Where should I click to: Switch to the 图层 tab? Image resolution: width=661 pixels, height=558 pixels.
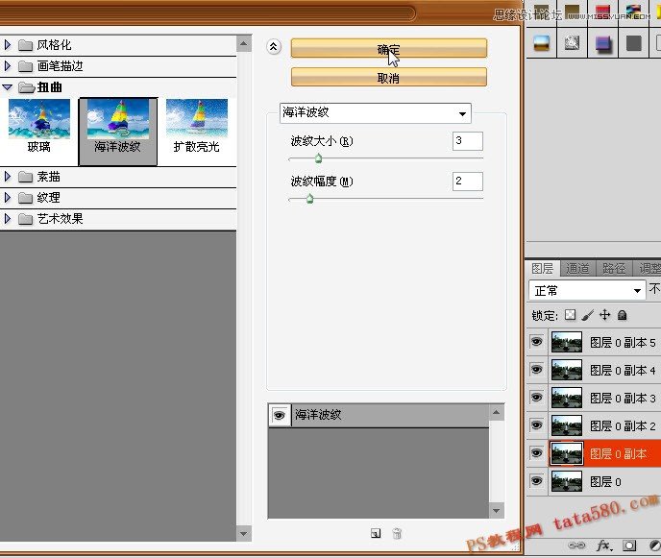tap(543, 269)
